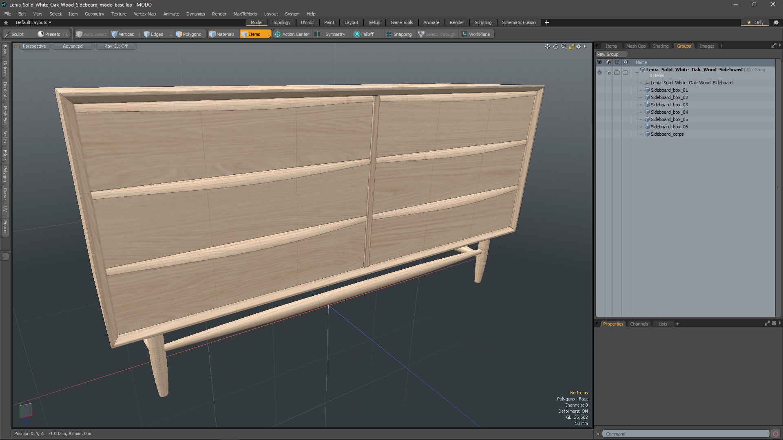Toggle visibility eye of Sideboard group
783x440 pixels.
coord(599,73)
